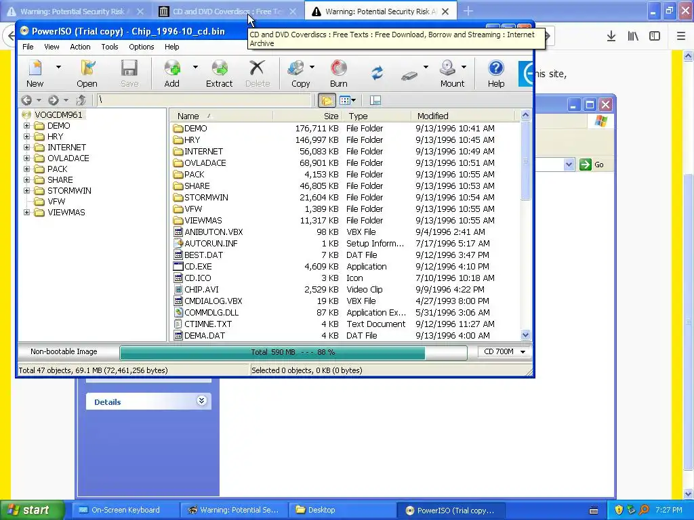This screenshot has width=694, height=520.
Task: Select the CHIP.AVI video file icon
Action: tap(178, 289)
